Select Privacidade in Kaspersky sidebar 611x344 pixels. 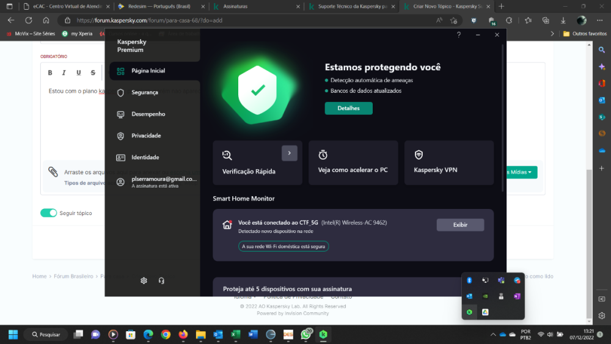tap(155, 136)
